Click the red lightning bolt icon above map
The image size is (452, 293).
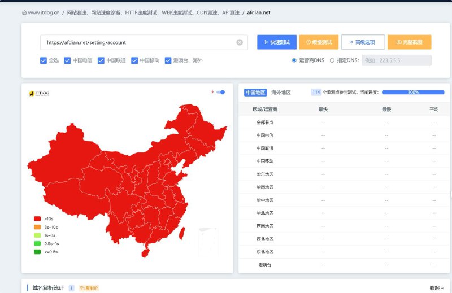point(212,92)
